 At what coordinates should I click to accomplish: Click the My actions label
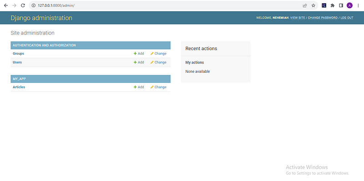195,62
